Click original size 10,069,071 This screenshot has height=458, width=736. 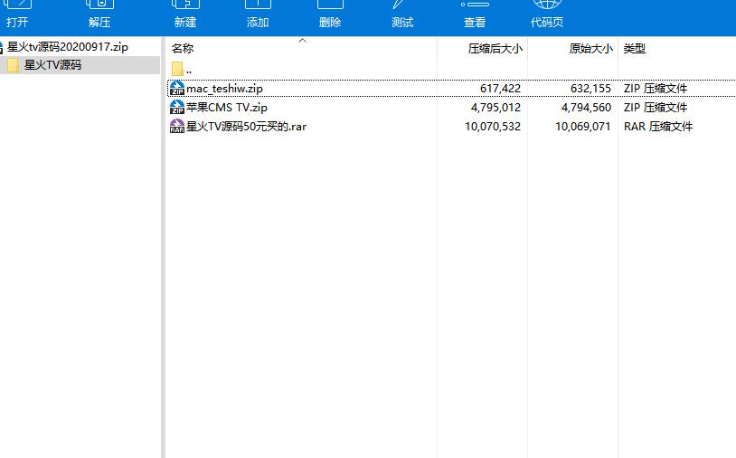click(x=583, y=127)
